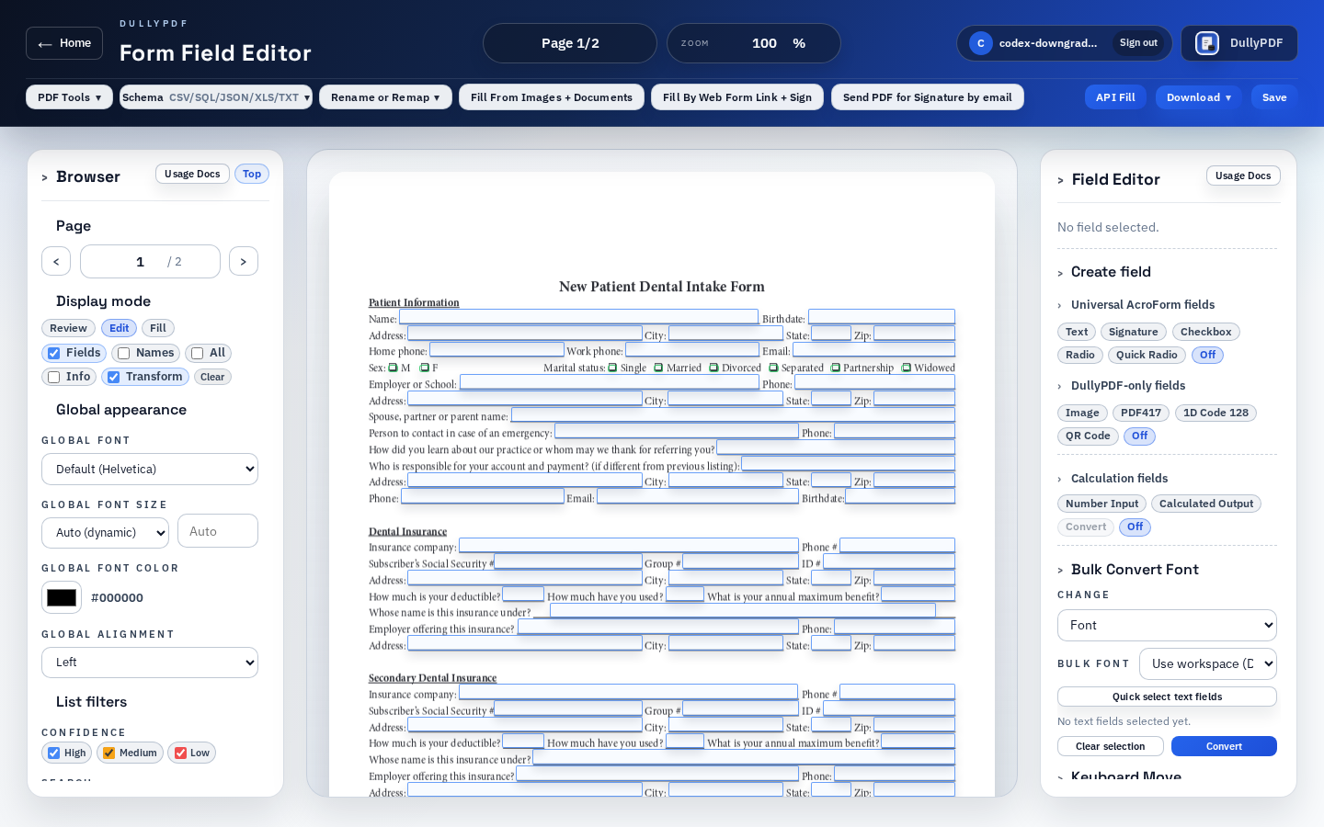Select 1D Code 128 field type

pos(1216,413)
